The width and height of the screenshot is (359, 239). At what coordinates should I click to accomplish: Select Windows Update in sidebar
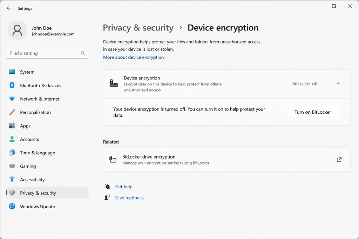point(47,206)
